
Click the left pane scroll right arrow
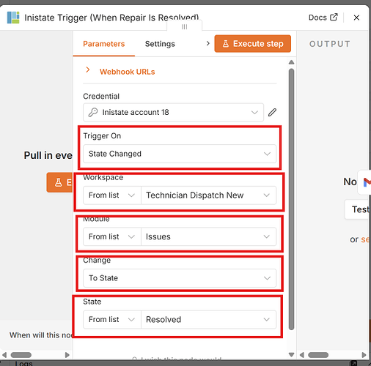tap(67, 355)
